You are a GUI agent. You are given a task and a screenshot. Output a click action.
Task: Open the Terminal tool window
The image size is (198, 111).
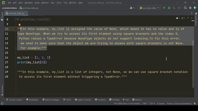pos(114,100)
